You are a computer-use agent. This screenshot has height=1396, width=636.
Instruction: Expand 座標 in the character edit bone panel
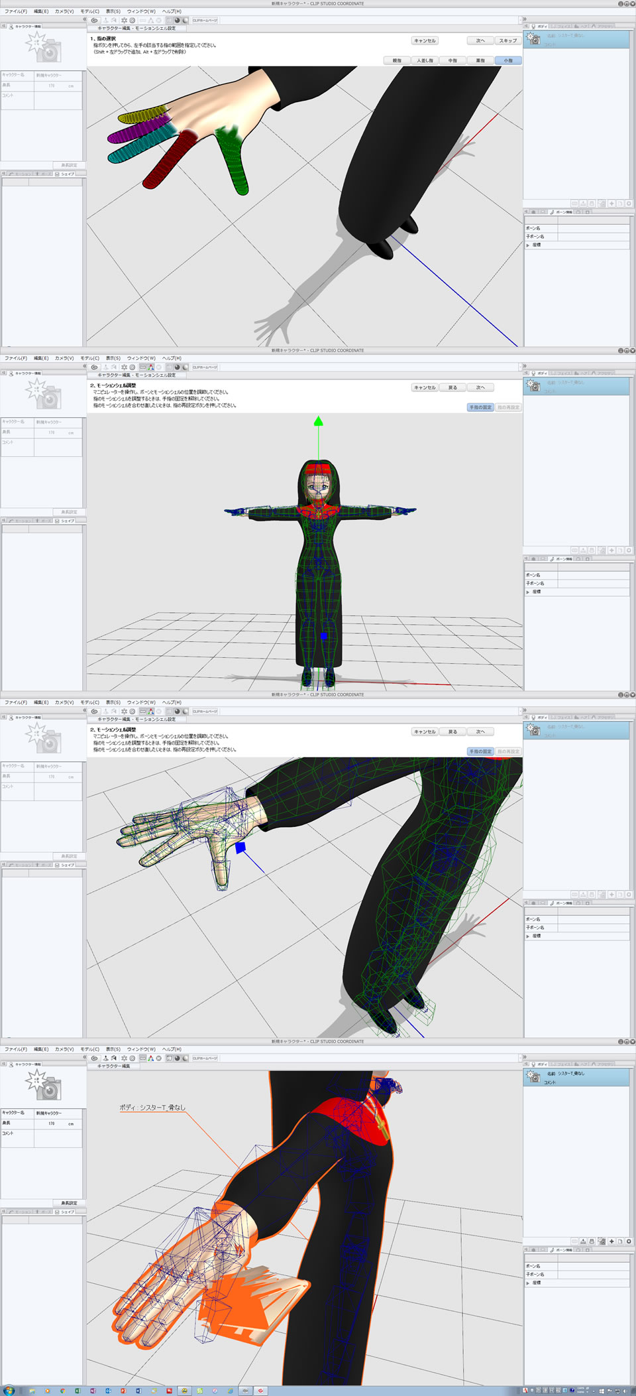click(528, 1283)
